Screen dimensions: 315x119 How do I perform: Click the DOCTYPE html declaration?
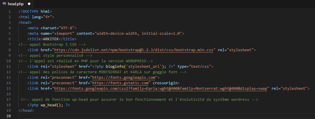(35, 12)
